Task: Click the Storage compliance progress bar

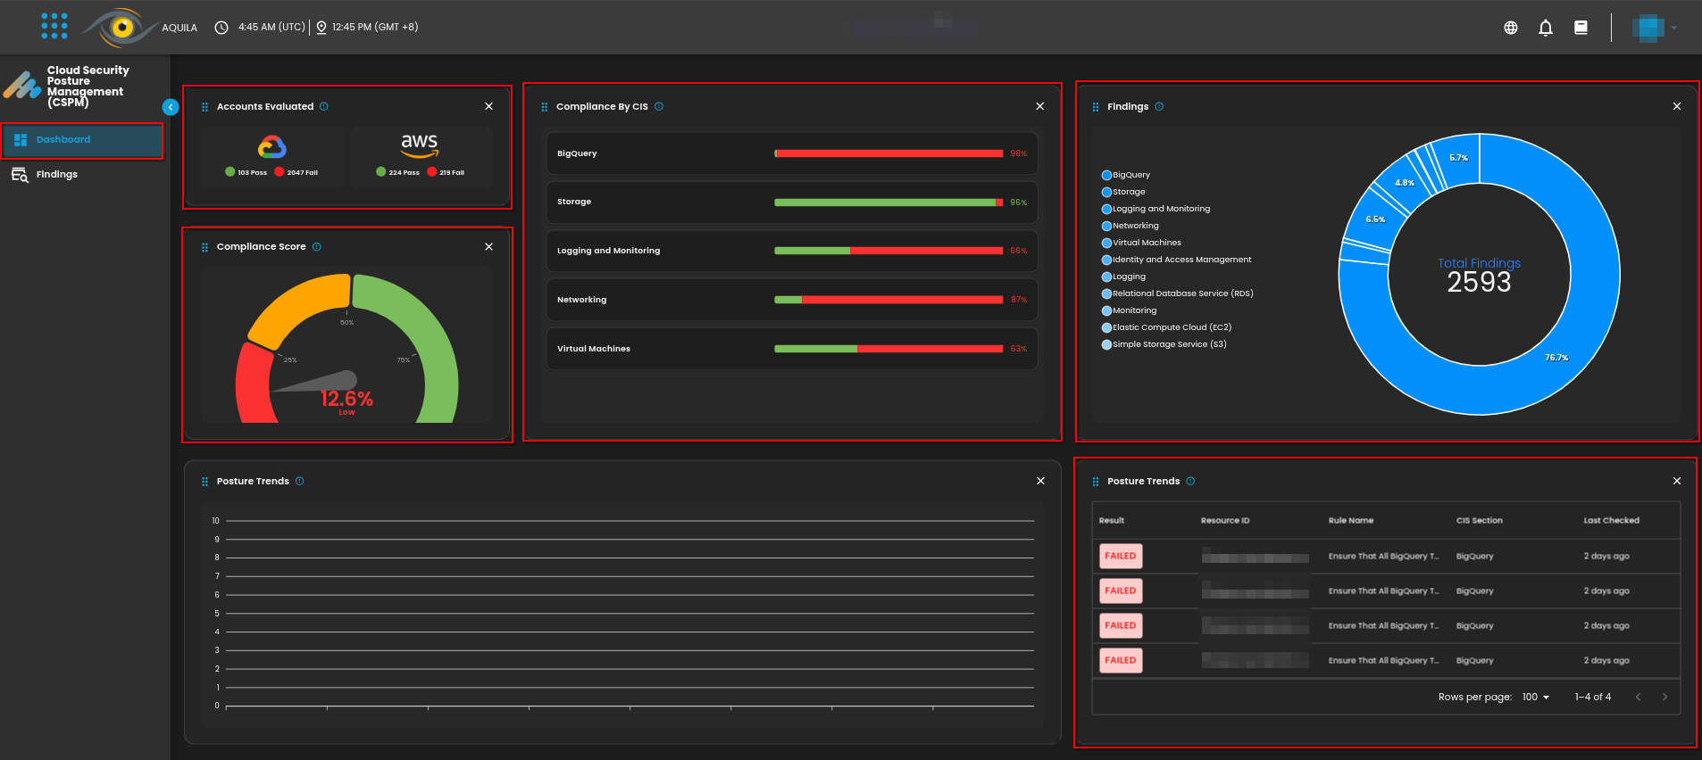Action: (x=888, y=202)
